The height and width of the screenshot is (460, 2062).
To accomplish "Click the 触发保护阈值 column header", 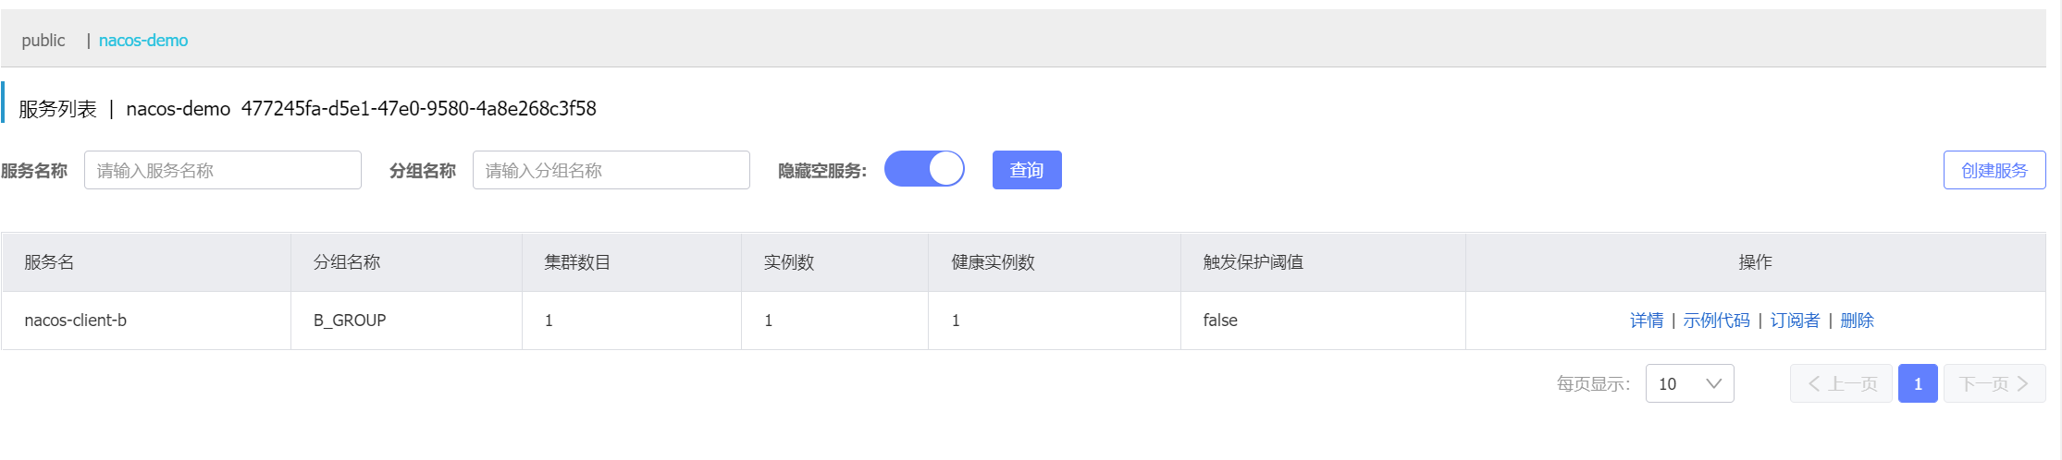I will 1253,262.
